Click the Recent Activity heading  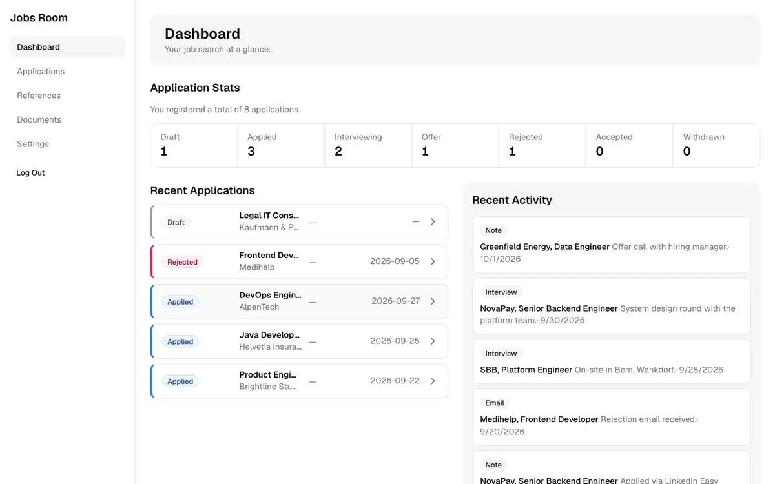point(512,200)
